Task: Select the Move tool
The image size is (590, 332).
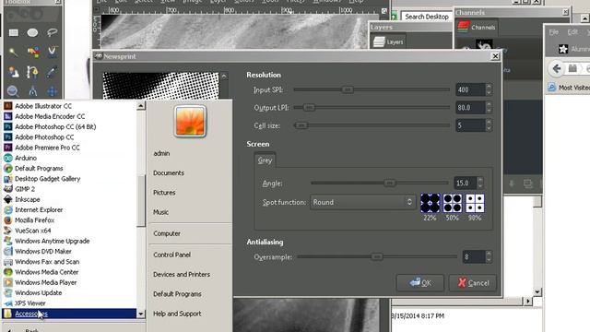Action: [x=53, y=91]
